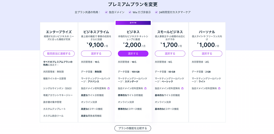Screen dimensions: 274x134
Task: Click gift icon in ビジネスプライム column
Action: (108, 88)
